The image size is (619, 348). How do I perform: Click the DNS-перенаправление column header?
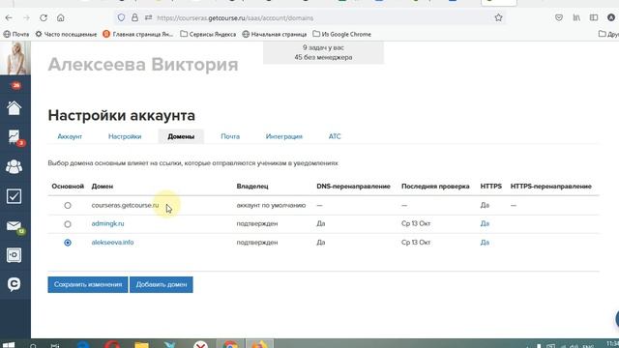(x=353, y=187)
